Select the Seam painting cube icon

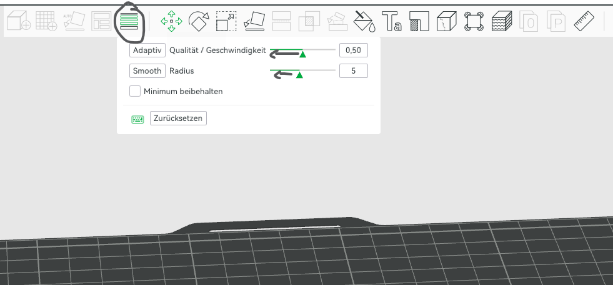click(446, 21)
